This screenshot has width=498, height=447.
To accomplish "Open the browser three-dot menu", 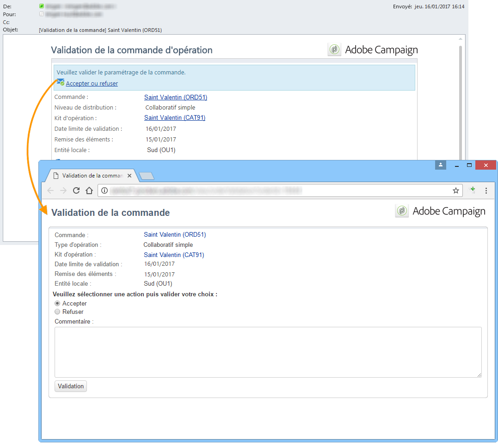I will click(x=486, y=190).
